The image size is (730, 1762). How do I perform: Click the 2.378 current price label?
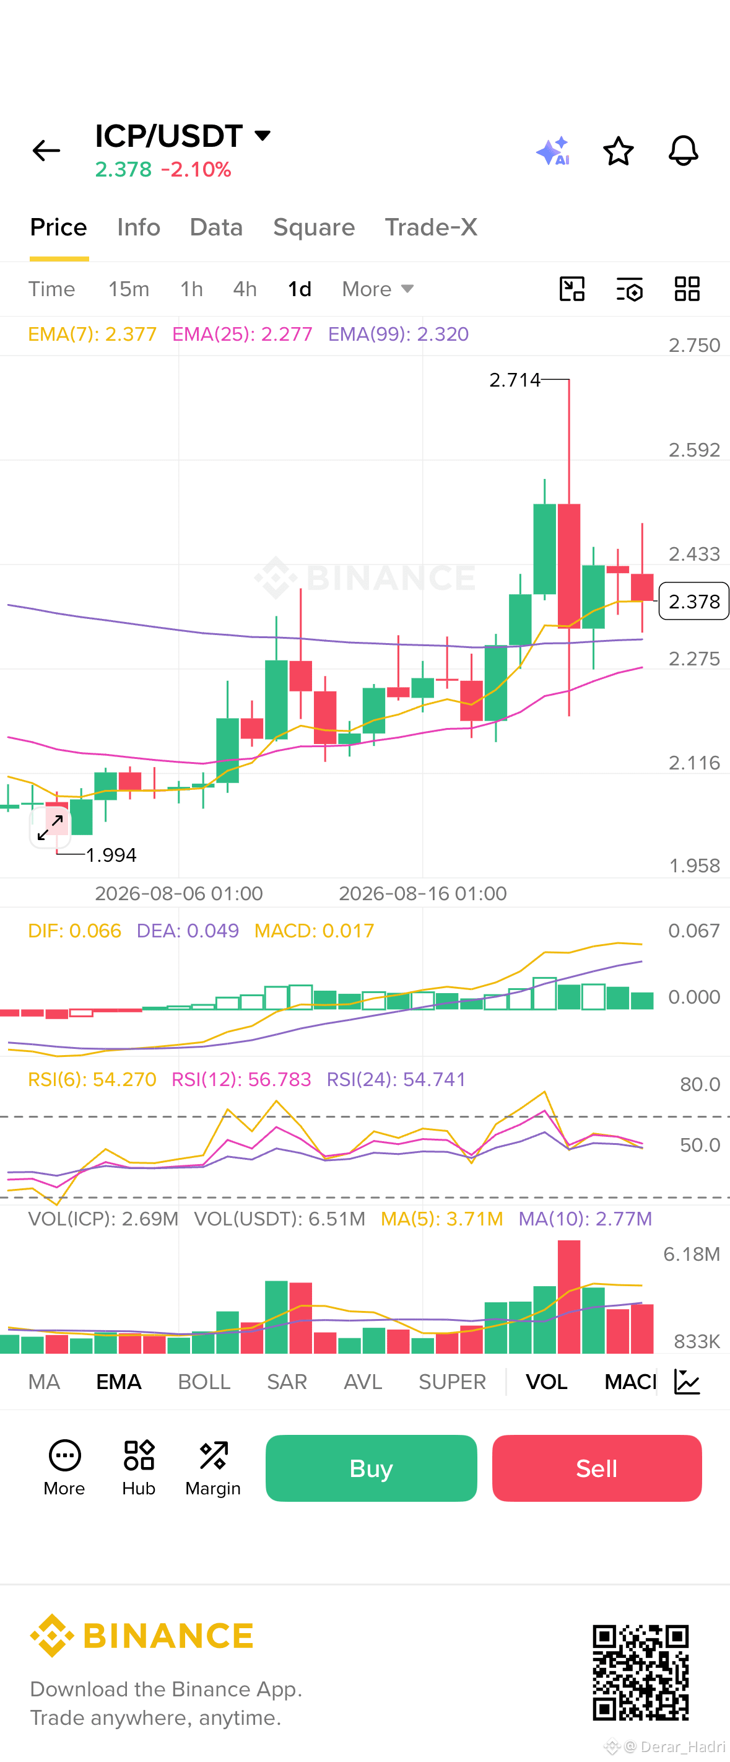point(693,601)
